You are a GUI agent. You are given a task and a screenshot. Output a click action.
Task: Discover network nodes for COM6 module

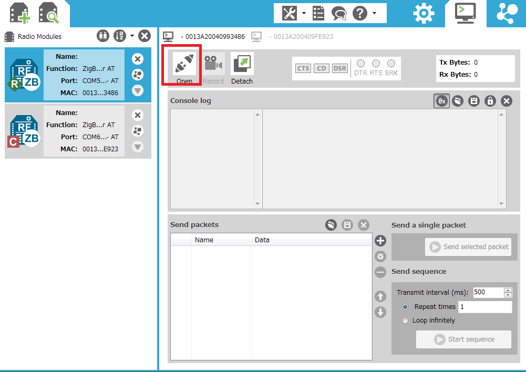pyautogui.click(x=138, y=131)
